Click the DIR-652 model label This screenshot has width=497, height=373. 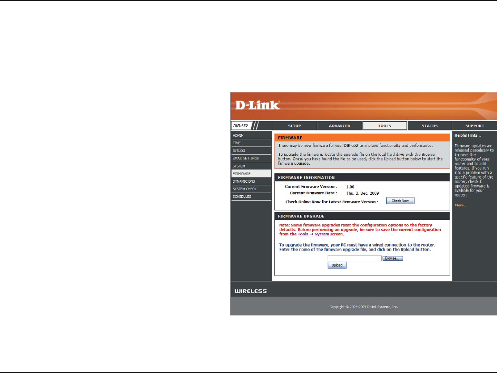[240, 126]
